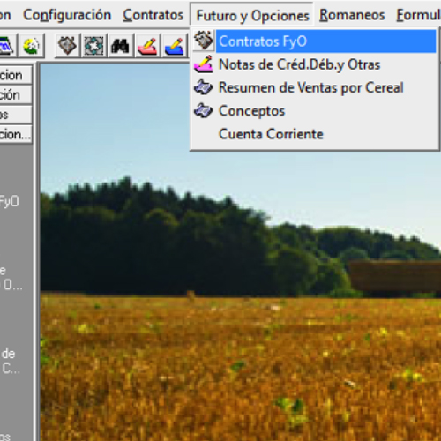Select Contratos FyO menu entry

click(315, 41)
